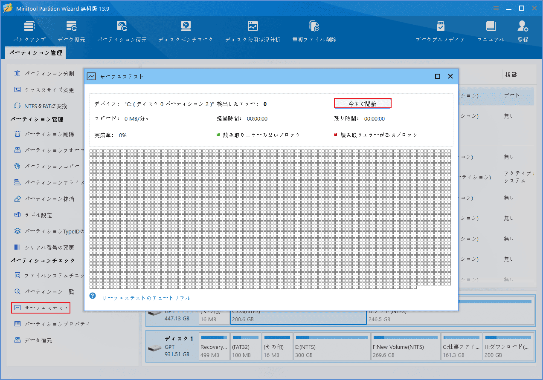Click 今すぐ開始 start now button
This screenshot has height=380, width=543.
(363, 104)
